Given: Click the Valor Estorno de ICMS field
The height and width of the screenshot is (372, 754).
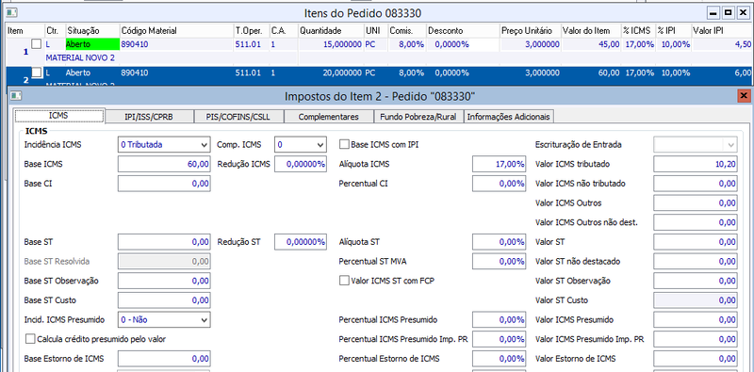Looking at the screenshot, I should pyautogui.click(x=696, y=359).
